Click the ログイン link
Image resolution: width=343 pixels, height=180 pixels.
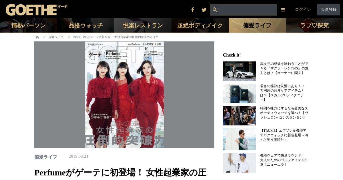(x=303, y=10)
